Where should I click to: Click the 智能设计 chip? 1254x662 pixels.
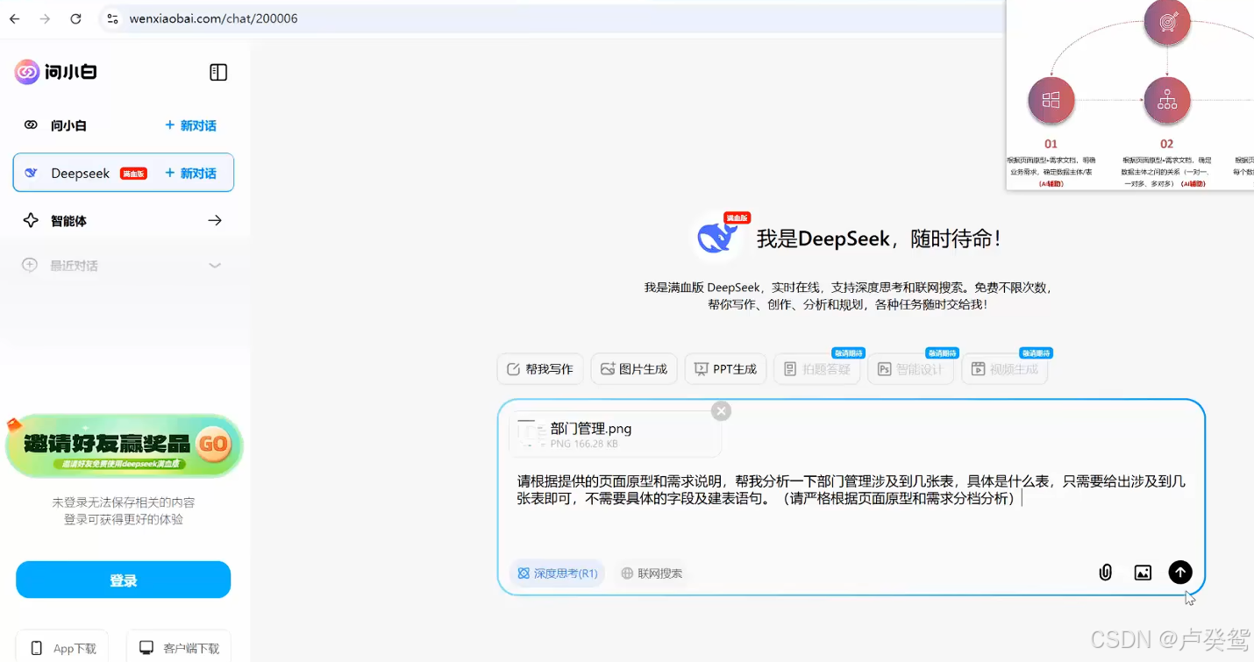(911, 369)
